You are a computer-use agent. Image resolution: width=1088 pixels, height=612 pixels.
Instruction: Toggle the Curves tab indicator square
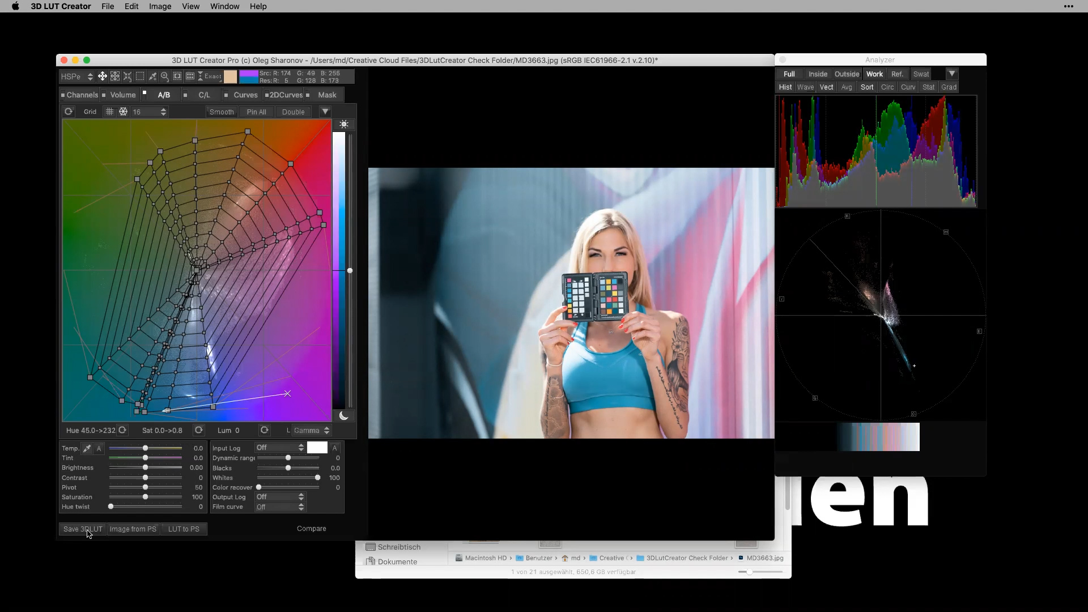[226, 95]
